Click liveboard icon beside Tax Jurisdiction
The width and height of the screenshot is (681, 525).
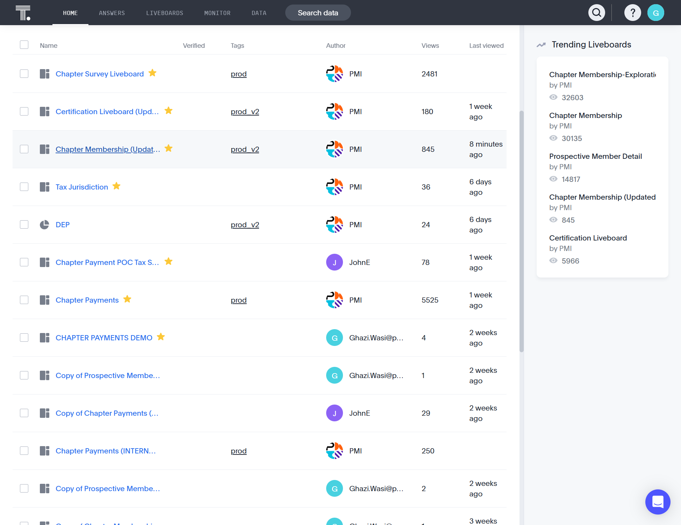(x=44, y=187)
